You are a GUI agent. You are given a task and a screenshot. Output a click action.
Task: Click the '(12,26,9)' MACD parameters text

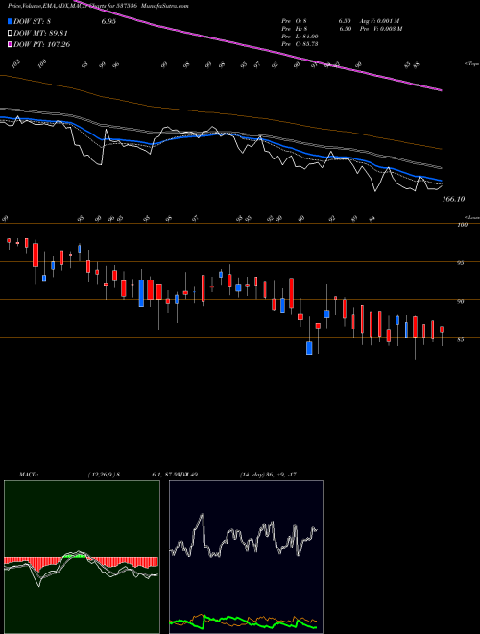[101, 475]
